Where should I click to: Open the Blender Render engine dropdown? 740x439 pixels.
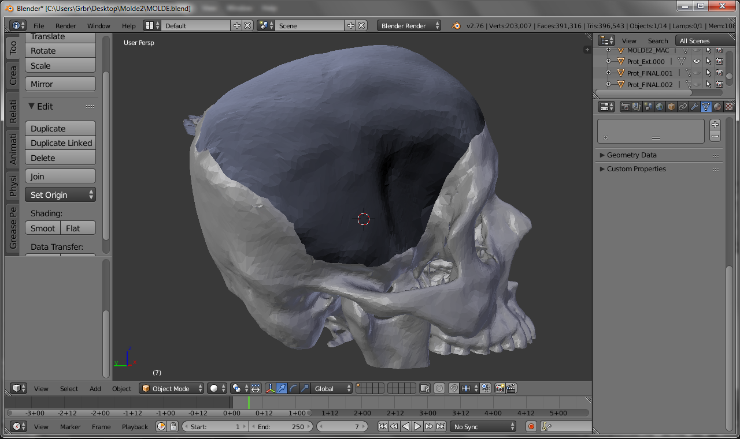click(409, 25)
